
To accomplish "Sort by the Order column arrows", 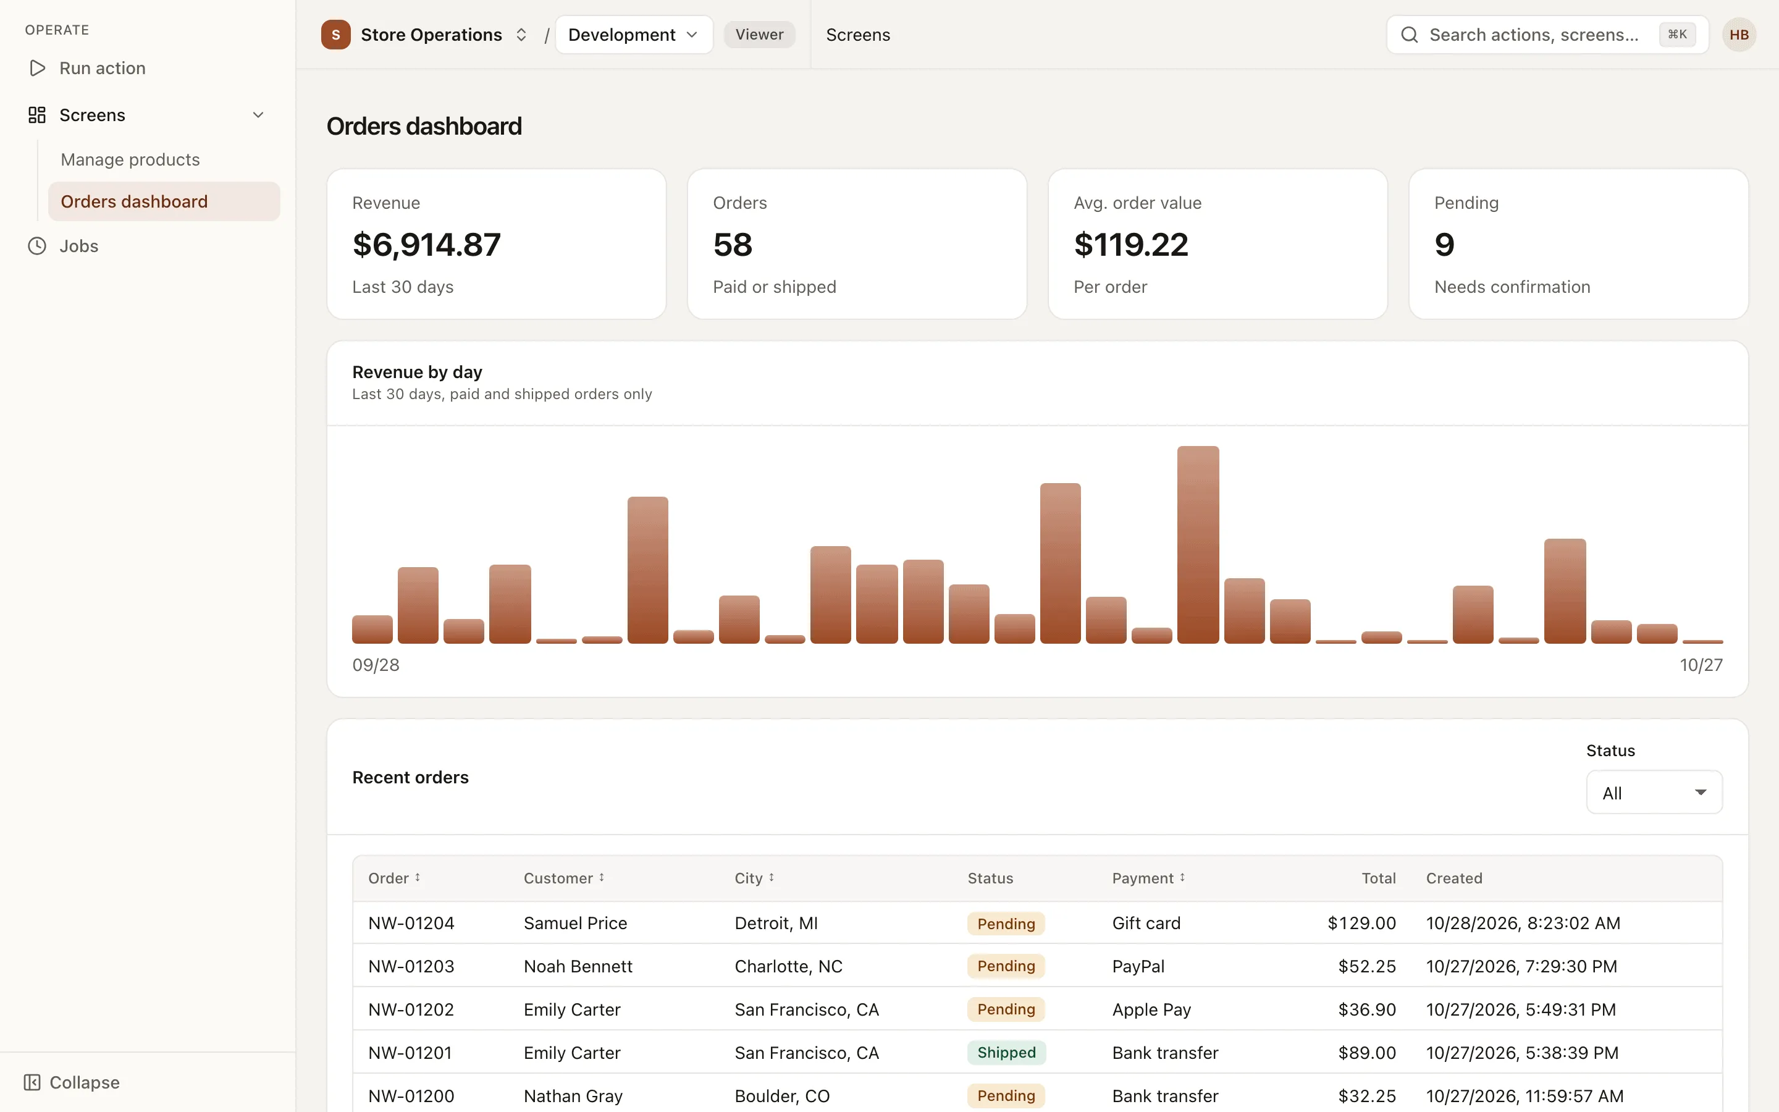I will coord(418,877).
